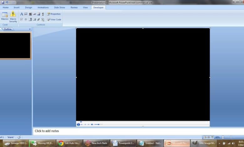The image size is (244, 147).
Task: Click View Code in the Controls group
Action: tap(54, 19)
